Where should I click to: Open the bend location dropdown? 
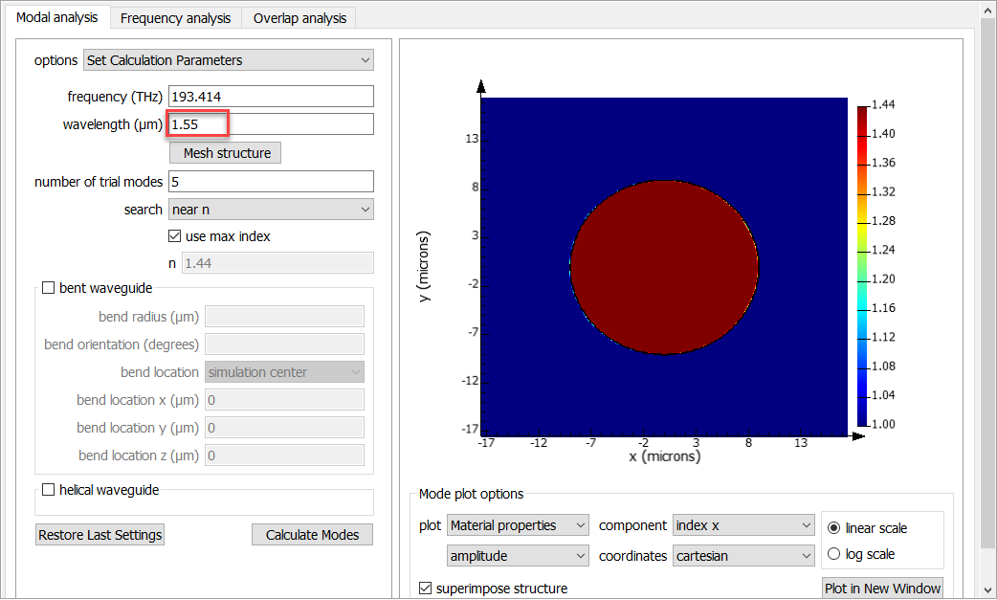(x=283, y=371)
